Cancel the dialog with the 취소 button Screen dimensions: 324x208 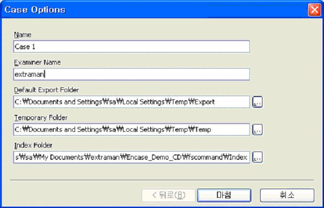click(x=287, y=195)
